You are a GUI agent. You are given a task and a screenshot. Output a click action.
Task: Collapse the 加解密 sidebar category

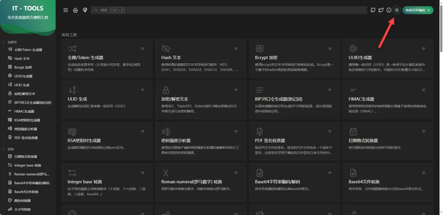(9, 42)
